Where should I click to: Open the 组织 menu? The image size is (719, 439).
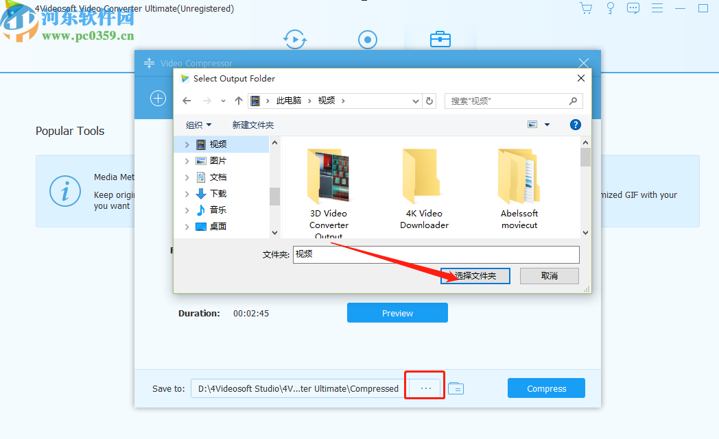pyautogui.click(x=198, y=125)
